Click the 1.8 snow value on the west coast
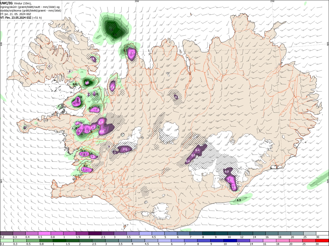Screen dimensions: 329x246 click(78, 131)
